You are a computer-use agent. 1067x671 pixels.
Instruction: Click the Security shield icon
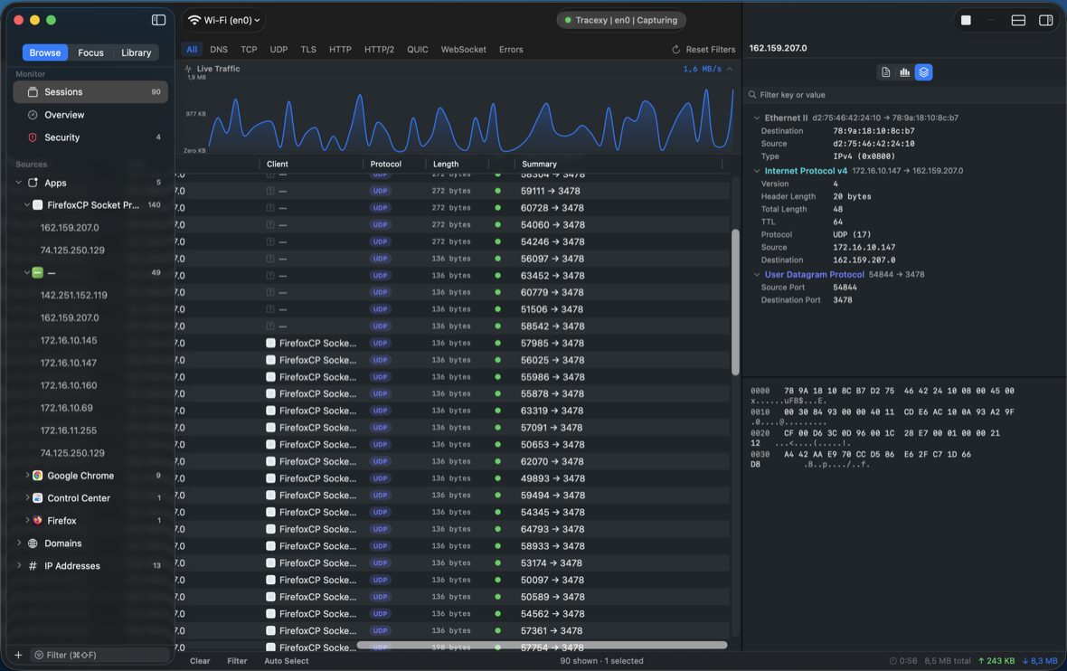coord(33,137)
